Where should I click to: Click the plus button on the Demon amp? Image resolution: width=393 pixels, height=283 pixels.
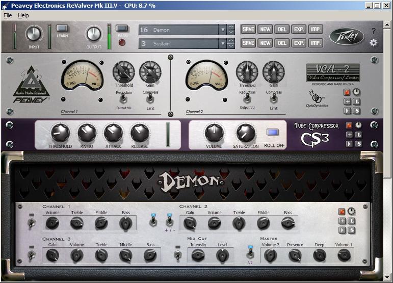(342, 221)
